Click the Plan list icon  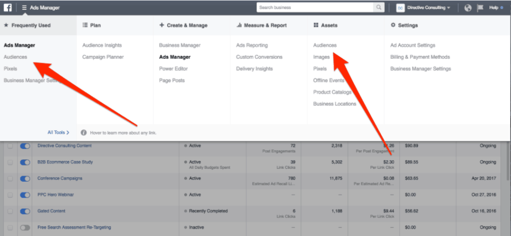pyautogui.click(x=85, y=25)
